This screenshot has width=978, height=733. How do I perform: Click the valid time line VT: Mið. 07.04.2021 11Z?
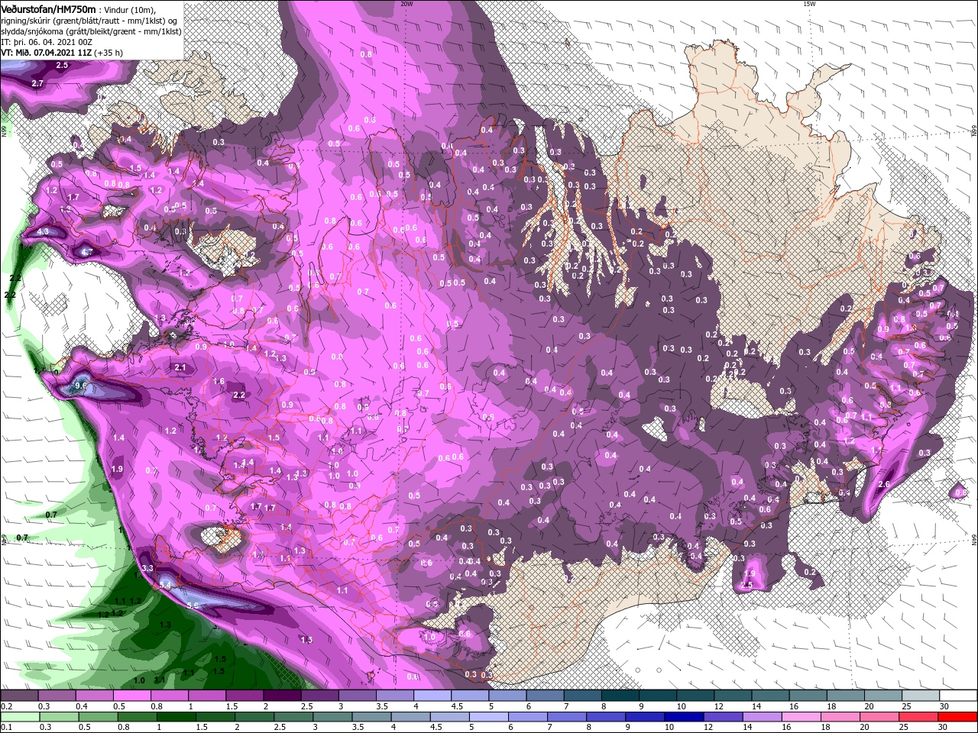pos(47,53)
